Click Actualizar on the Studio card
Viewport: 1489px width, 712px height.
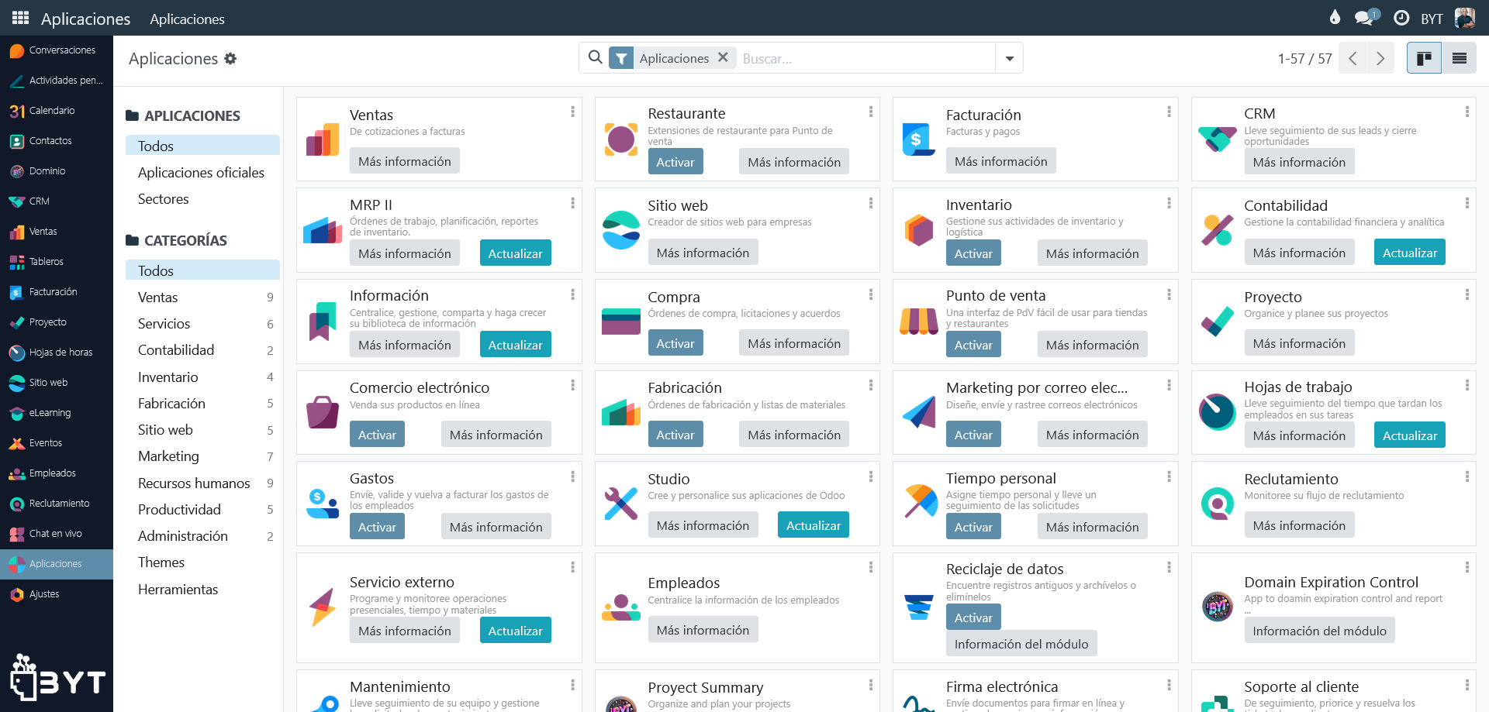[813, 525]
